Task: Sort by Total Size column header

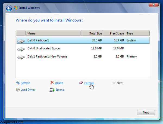Action: (92, 33)
